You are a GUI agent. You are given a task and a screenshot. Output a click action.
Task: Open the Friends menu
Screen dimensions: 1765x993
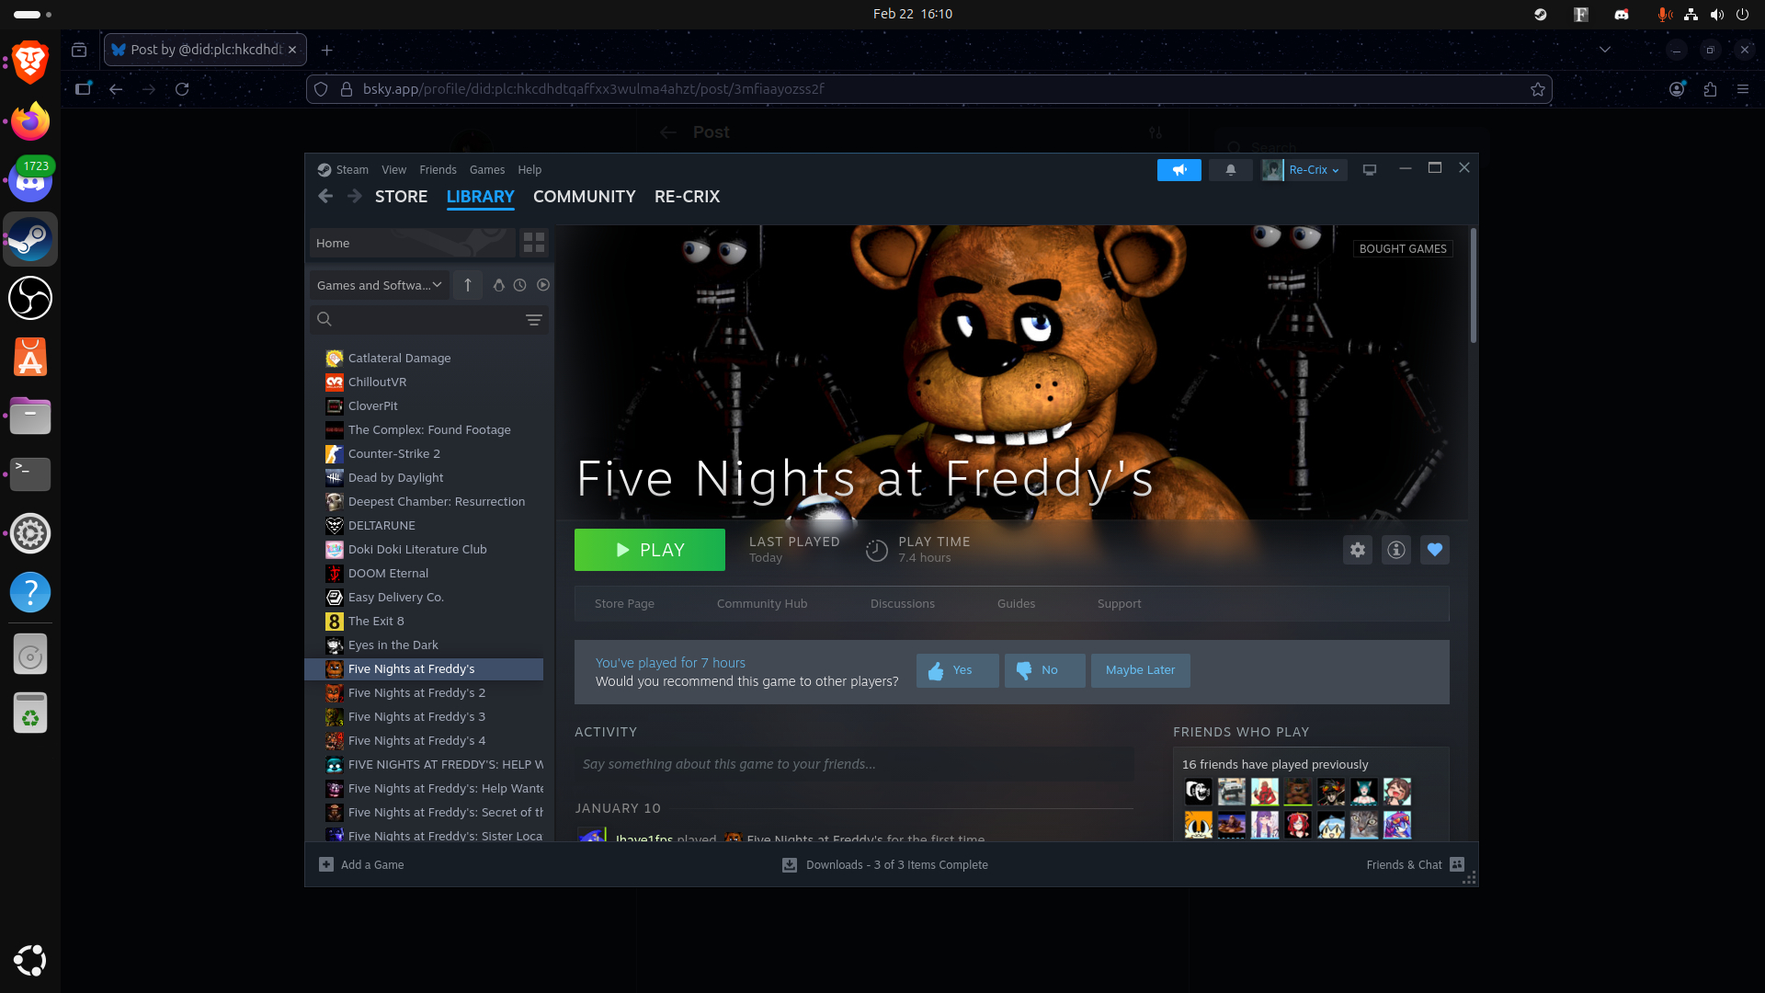pyautogui.click(x=438, y=170)
